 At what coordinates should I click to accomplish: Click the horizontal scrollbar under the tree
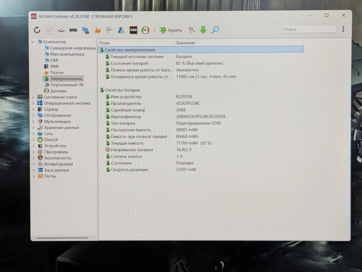pos(62,238)
